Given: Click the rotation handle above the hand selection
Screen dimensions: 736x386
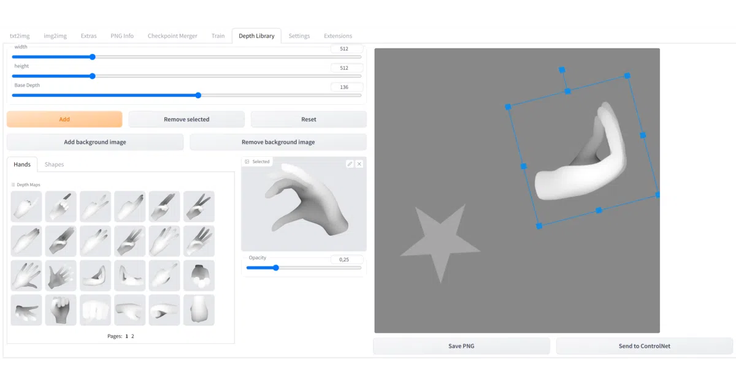Looking at the screenshot, I should (x=562, y=70).
